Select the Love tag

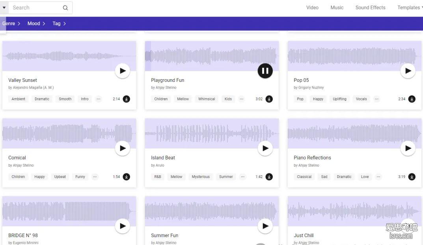365,177
